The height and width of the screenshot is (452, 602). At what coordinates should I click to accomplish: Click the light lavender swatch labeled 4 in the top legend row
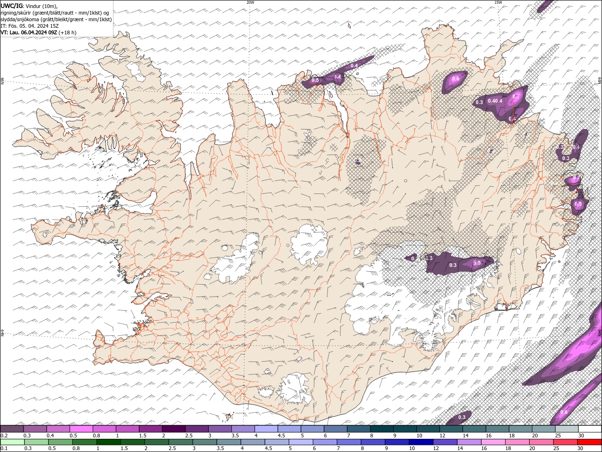click(266, 429)
